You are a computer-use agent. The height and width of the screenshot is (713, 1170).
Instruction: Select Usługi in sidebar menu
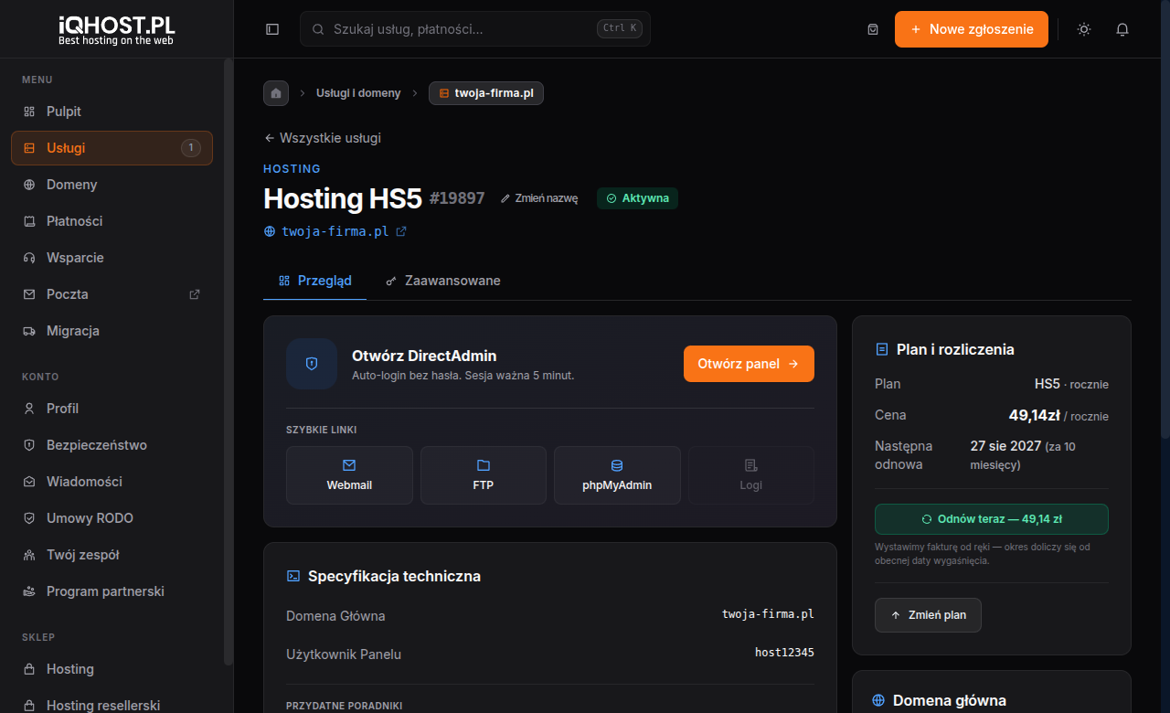tap(112, 148)
